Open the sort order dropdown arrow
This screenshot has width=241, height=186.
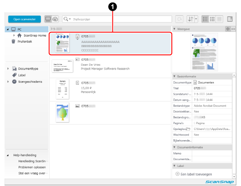coord(196,19)
